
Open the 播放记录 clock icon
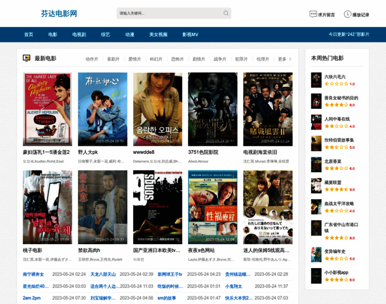(347, 14)
